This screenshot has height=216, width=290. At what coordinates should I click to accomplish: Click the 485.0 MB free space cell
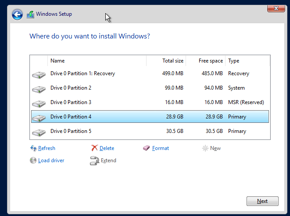click(x=212, y=73)
